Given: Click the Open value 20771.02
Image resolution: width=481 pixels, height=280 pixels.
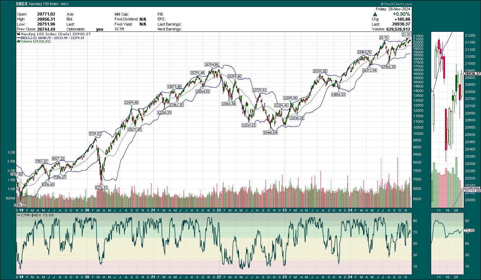Looking at the screenshot, I should pos(46,14).
